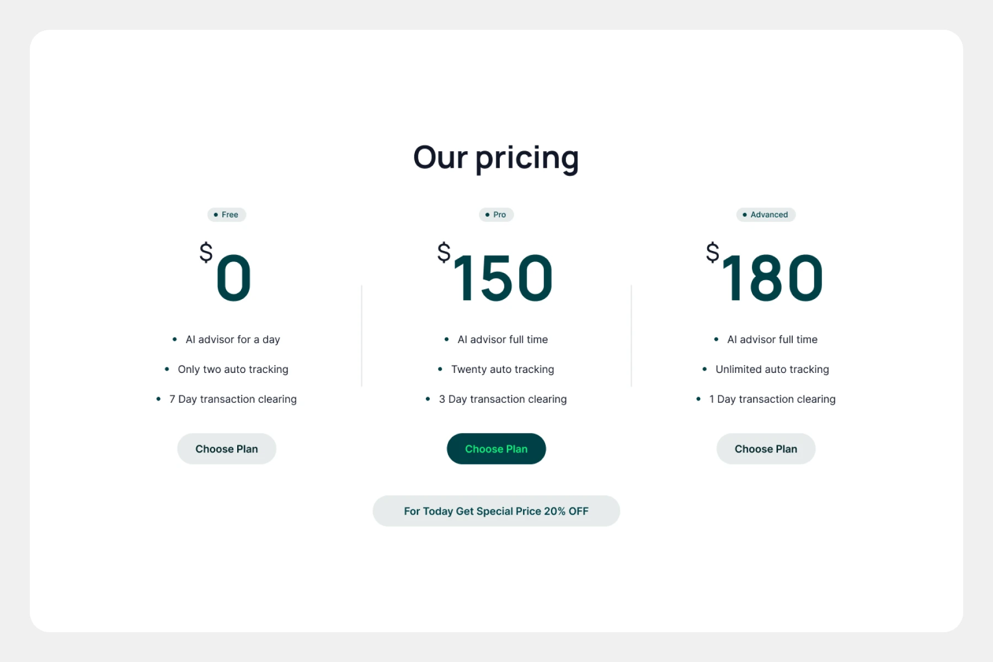Image resolution: width=993 pixels, height=662 pixels.
Task: Click '3 Day transaction clearing' item
Action: (x=502, y=399)
